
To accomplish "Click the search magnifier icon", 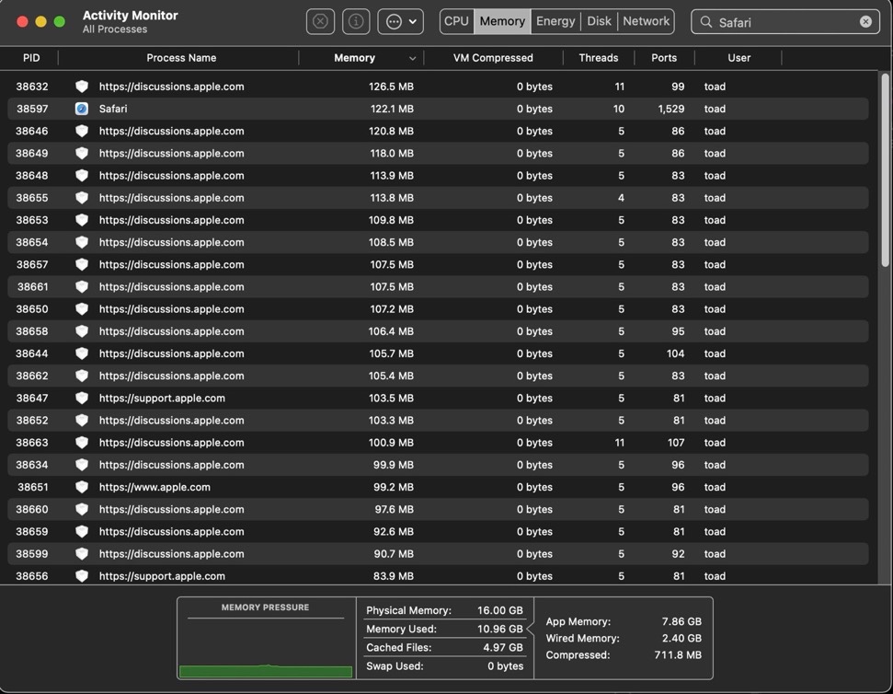I will pyautogui.click(x=705, y=22).
